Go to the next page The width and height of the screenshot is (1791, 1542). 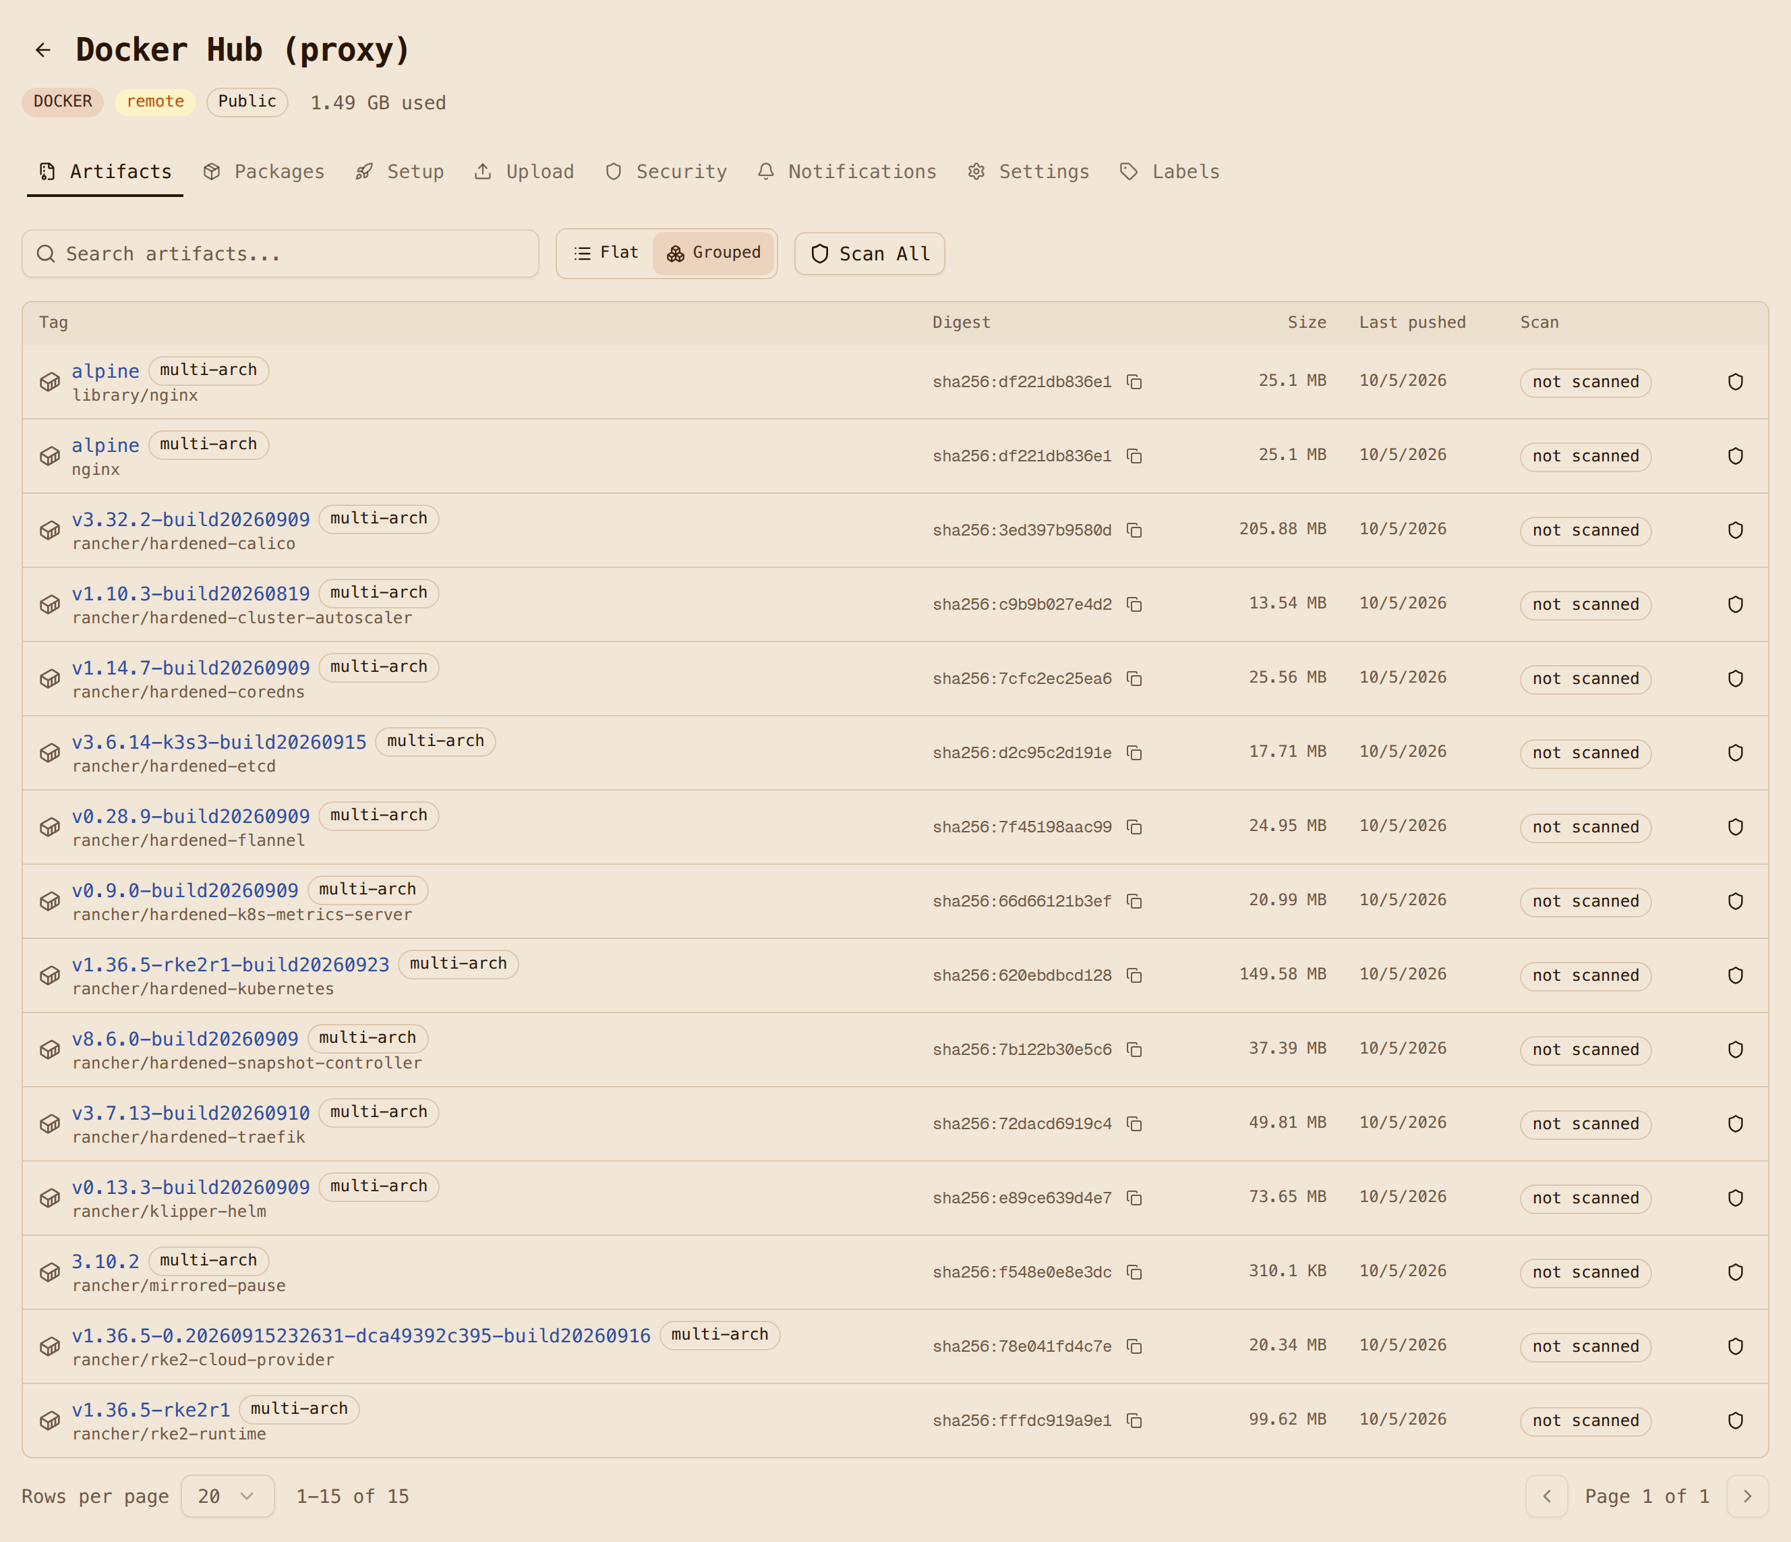point(1747,1496)
